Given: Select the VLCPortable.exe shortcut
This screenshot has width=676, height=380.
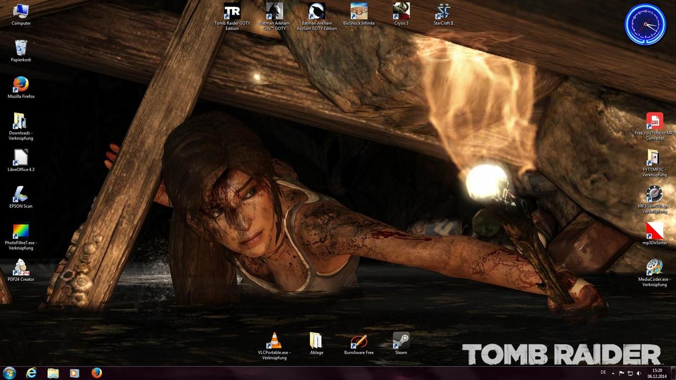Looking at the screenshot, I should (274, 341).
